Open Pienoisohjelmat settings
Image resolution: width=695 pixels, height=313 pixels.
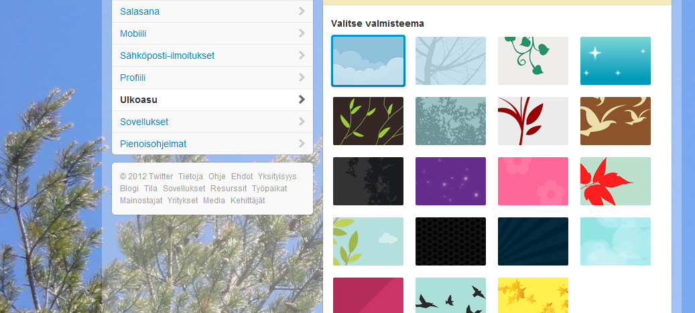212,144
